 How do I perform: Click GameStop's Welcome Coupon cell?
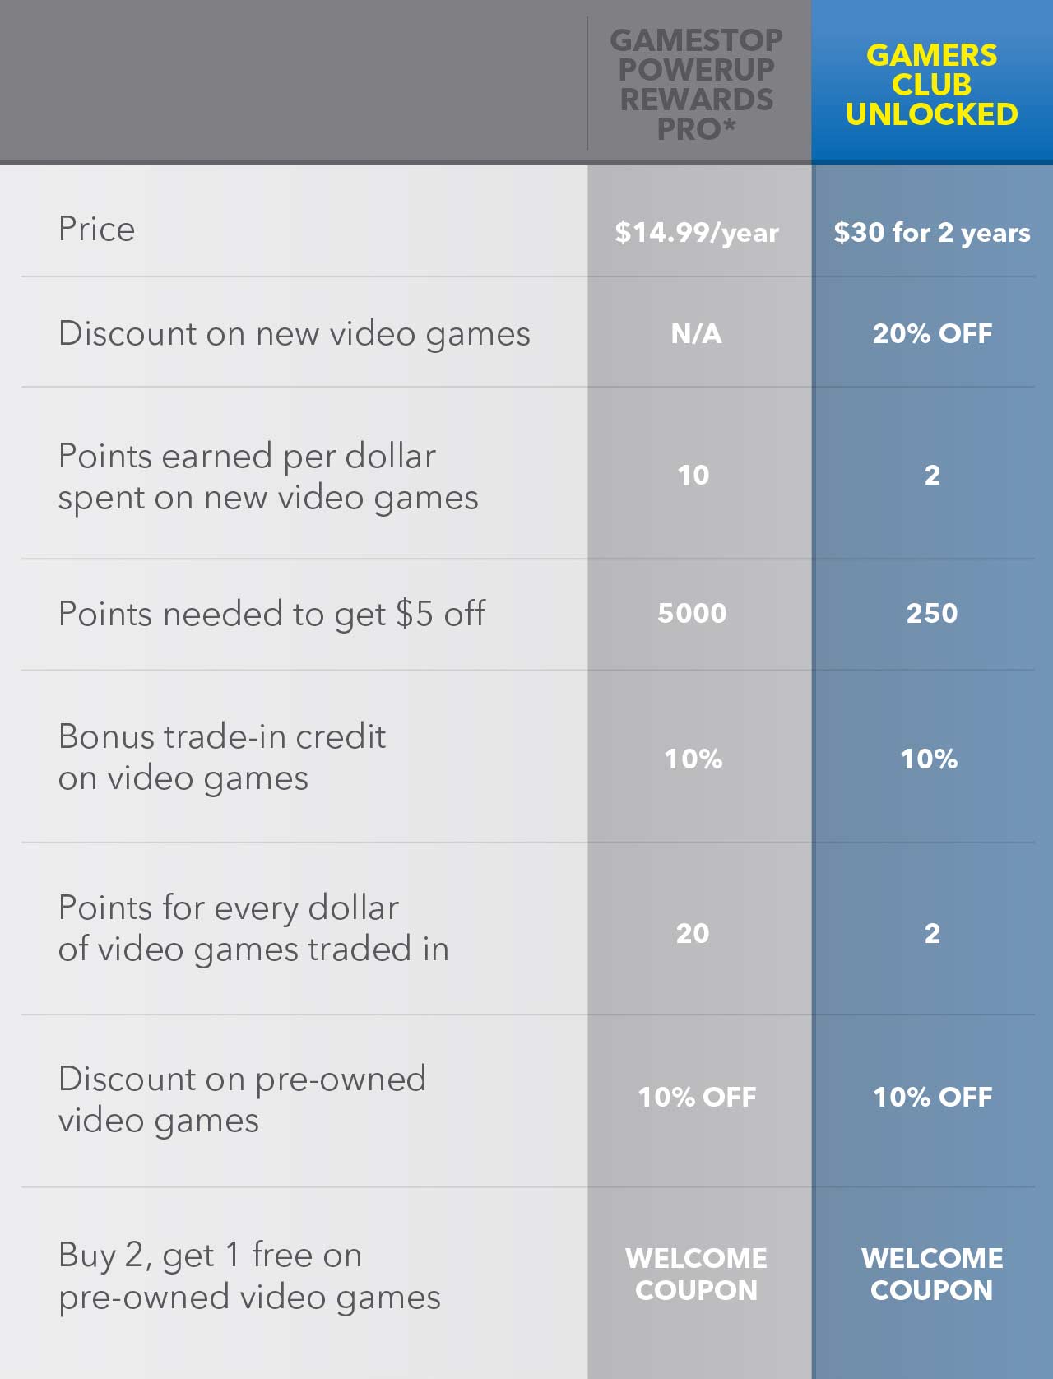tap(696, 1274)
